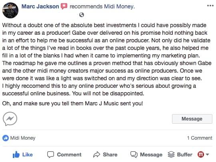Click the Messenger bubble icon

pyautogui.click(x=10, y=119)
